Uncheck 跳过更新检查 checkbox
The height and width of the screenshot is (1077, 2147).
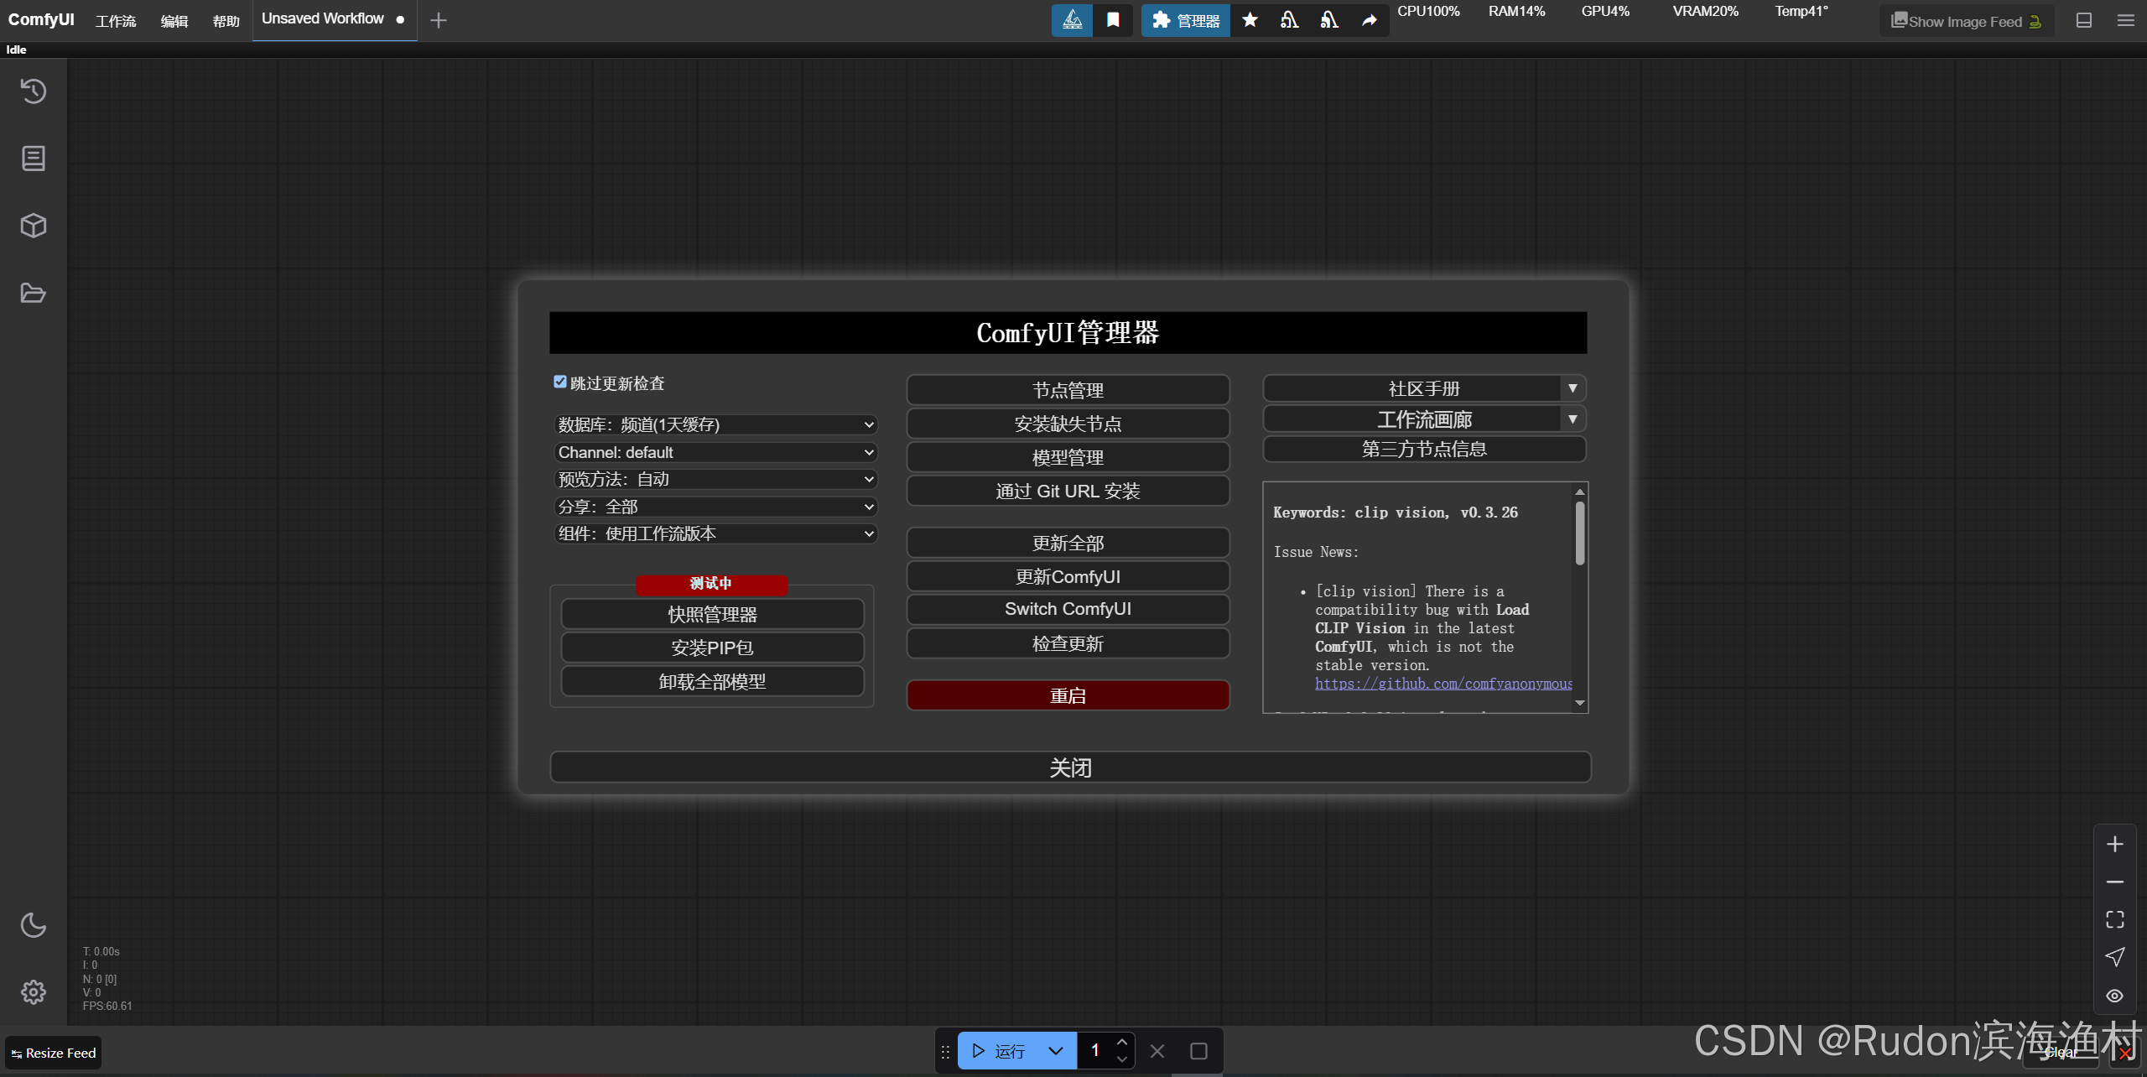560,382
